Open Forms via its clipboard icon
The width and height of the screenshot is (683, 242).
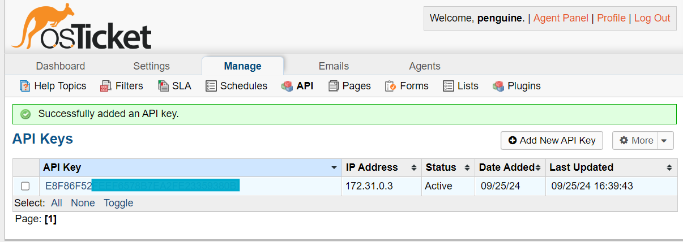click(x=390, y=86)
